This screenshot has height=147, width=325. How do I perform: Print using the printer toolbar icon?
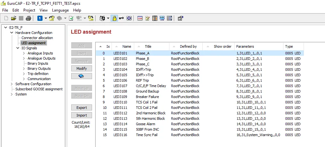coord(28,18)
